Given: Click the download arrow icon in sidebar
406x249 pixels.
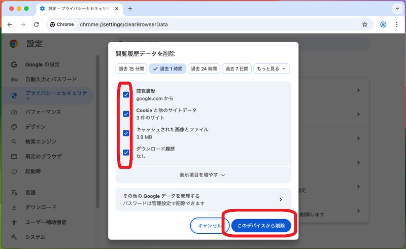Looking at the screenshot, I should coord(14,207).
